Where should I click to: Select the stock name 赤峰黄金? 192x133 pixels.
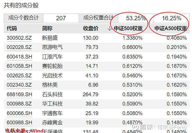click(52, 123)
